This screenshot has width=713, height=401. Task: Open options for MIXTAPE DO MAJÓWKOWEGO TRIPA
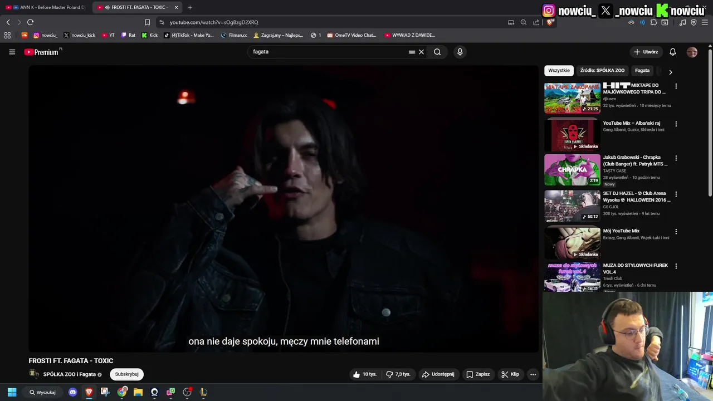coord(676,86)
